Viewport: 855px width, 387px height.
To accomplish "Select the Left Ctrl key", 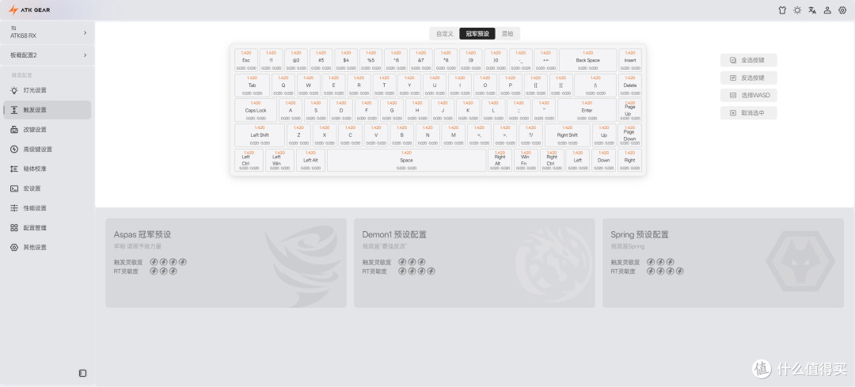I will 249,160.
